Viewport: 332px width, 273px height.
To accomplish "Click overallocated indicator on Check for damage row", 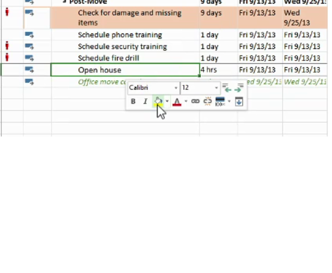I will [7, 12].
